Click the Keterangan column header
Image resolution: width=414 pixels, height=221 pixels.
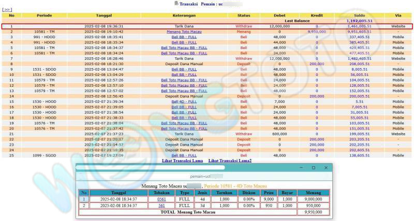(184, 15)
